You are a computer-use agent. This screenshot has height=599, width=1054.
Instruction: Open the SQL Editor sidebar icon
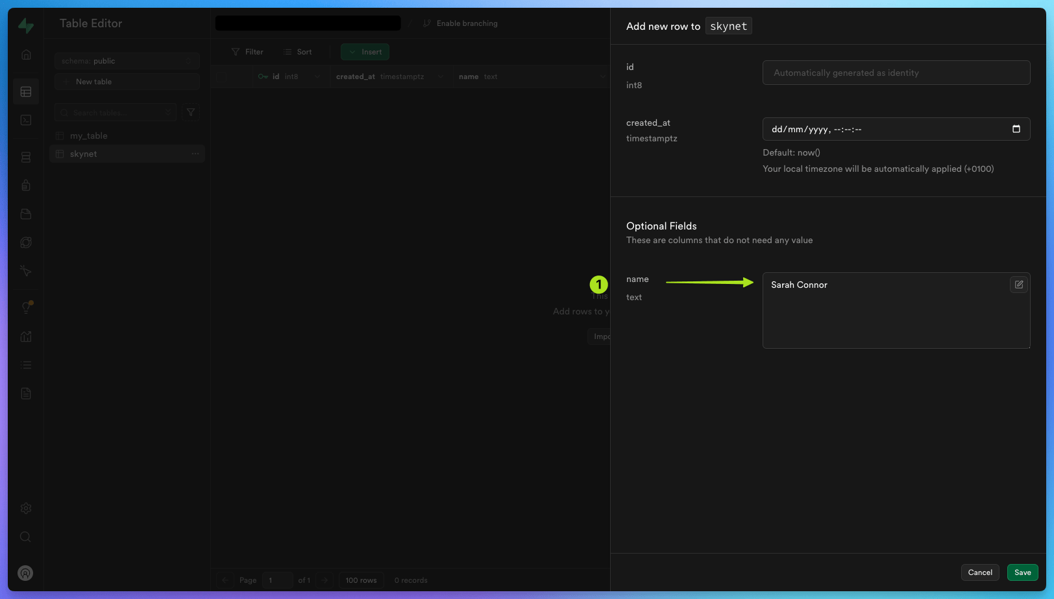[26, 120]
